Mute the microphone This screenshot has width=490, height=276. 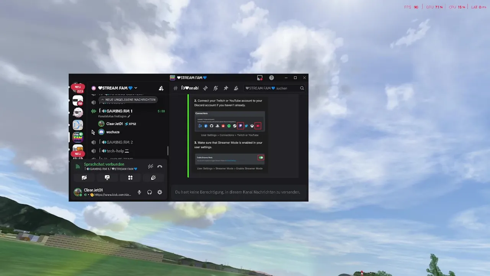coord(139,192)
